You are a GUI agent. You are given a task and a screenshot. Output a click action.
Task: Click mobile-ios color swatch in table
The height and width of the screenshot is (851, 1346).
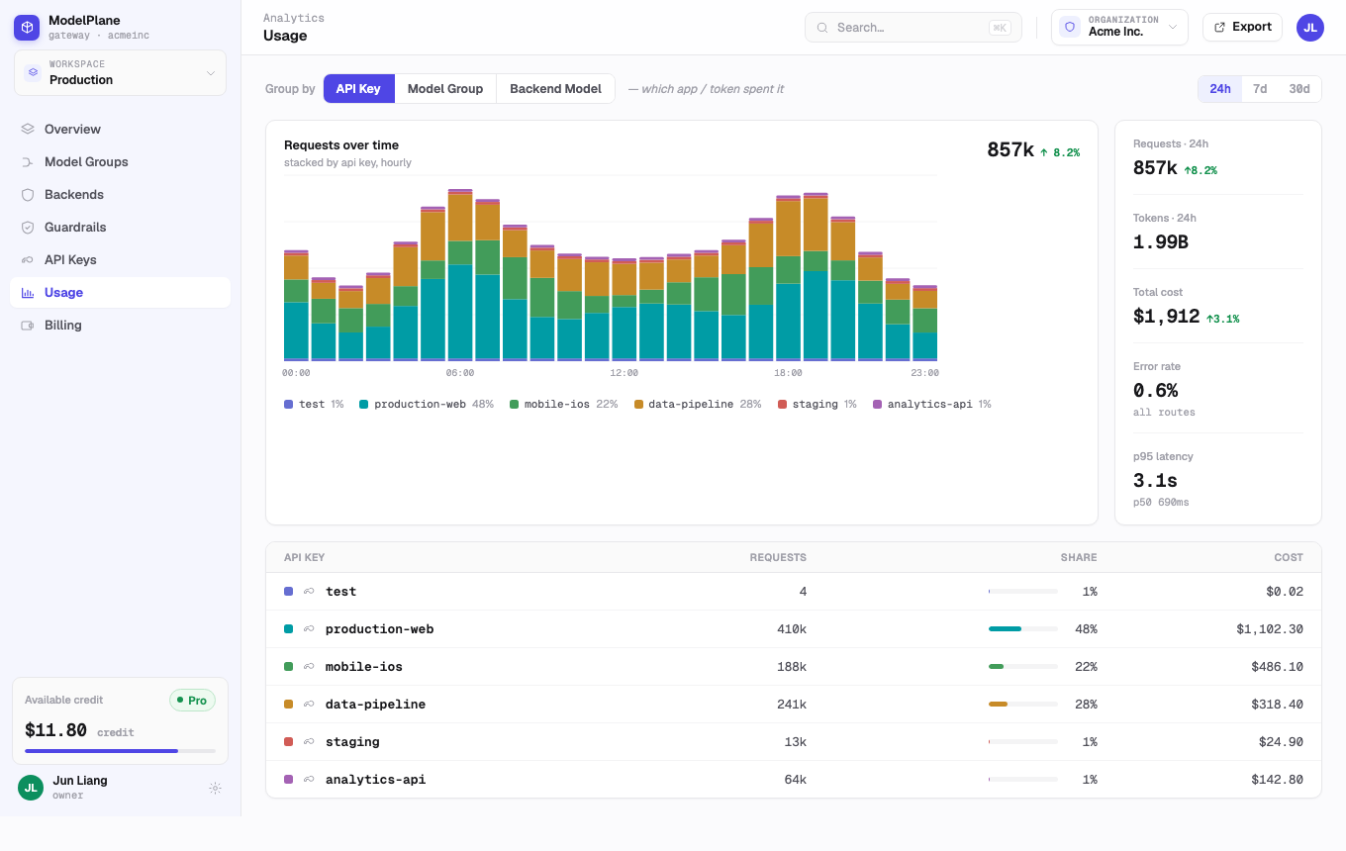click(288, 666)
